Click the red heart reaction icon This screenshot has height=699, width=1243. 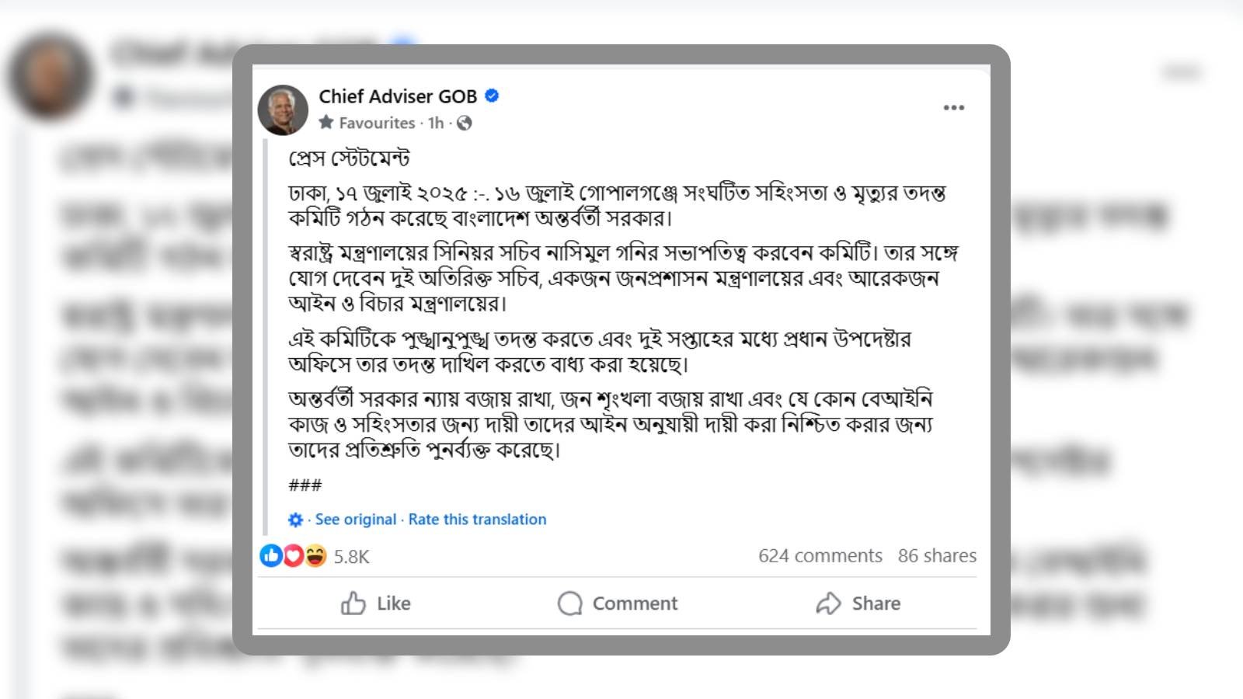(293, 555)
